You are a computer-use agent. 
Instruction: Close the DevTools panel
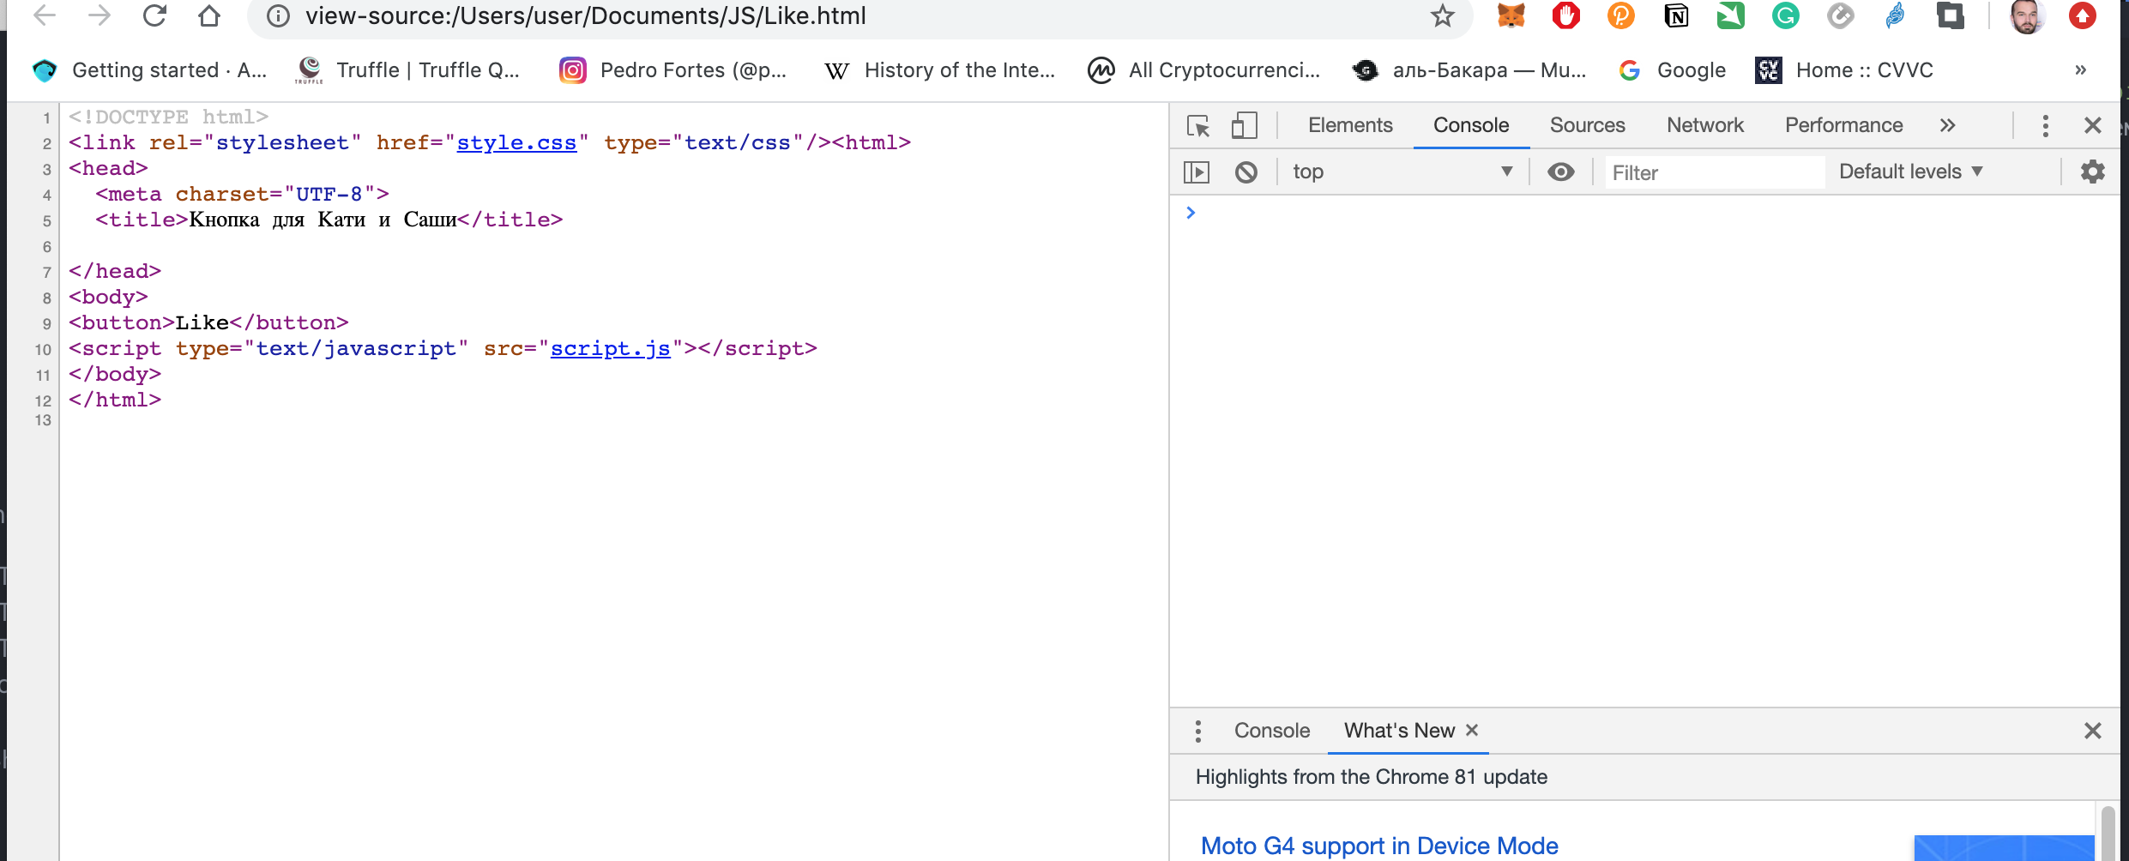tap(2093, 126)
